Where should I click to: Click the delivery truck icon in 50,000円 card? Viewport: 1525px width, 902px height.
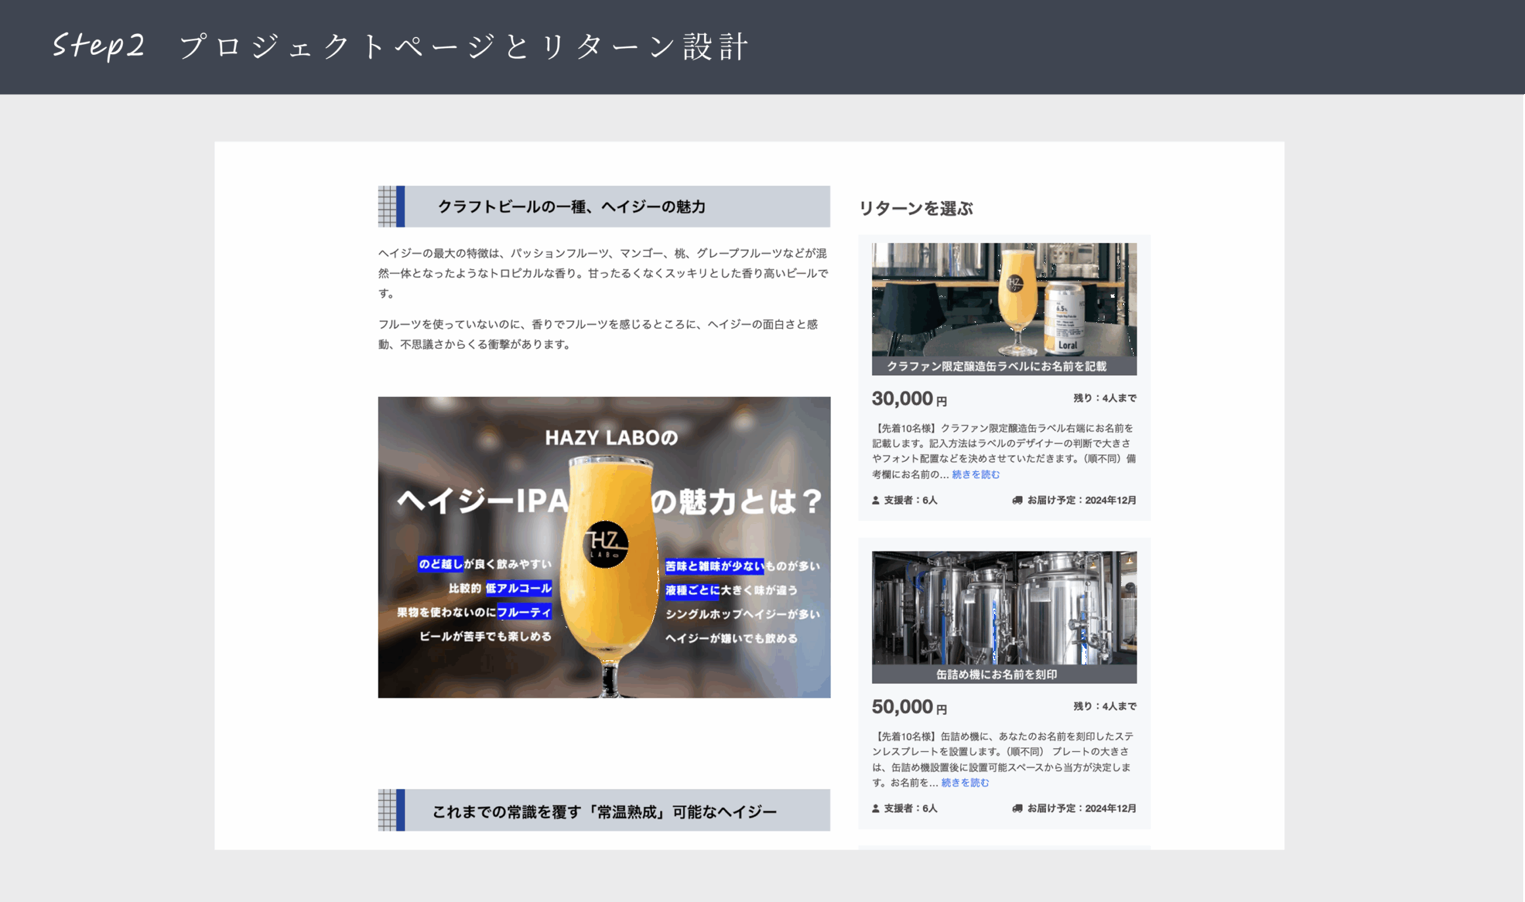pyautogui.click(x=1017, y=809)
